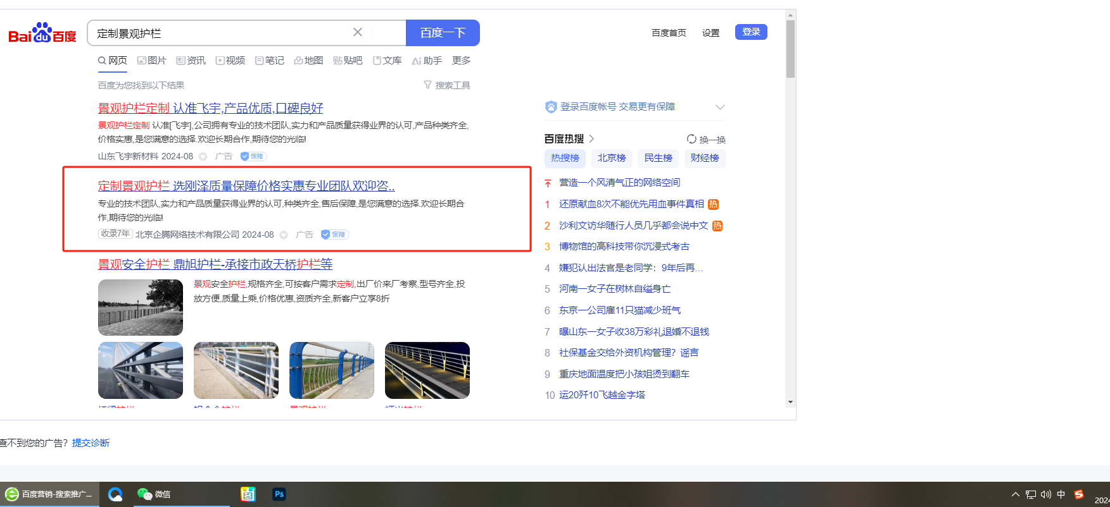Open the 搜索工具 filter
1110x507 pixels.
[x=447, y=85]
